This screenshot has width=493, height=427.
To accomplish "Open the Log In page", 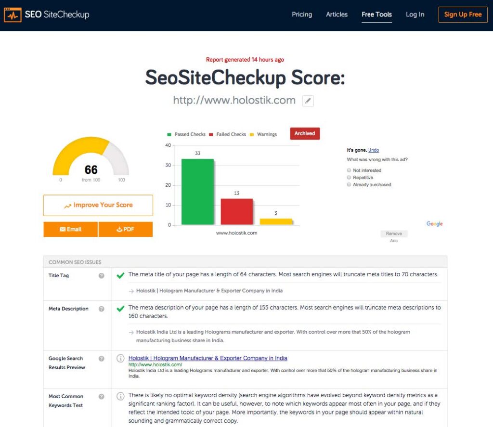I will pos(415,14).
